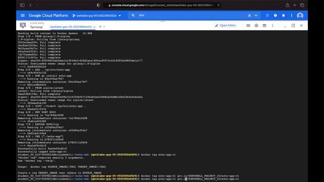Go back with Safari's back arrow
Screen dimensions: 324x182
pos(30,5)
